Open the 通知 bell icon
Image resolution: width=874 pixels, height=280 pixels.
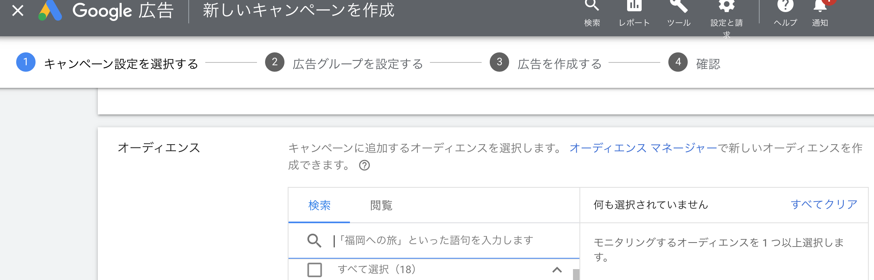[x=820, y=6]
